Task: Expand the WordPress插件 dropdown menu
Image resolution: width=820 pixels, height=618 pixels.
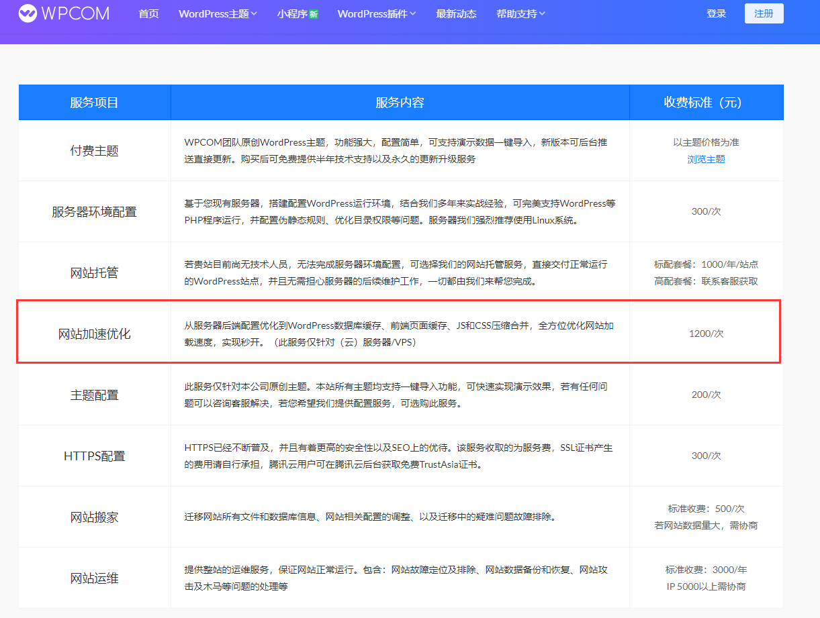Action: click(376, 13)
